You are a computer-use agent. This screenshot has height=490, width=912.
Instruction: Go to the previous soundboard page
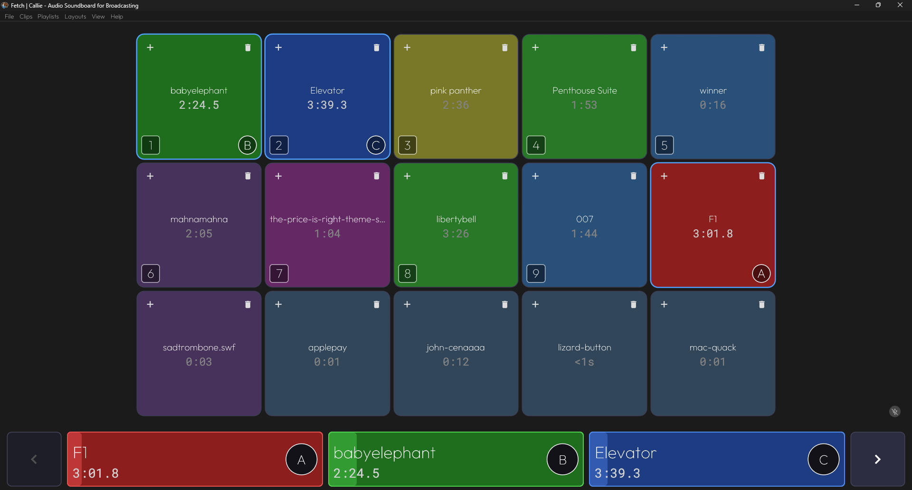(34, 459)
